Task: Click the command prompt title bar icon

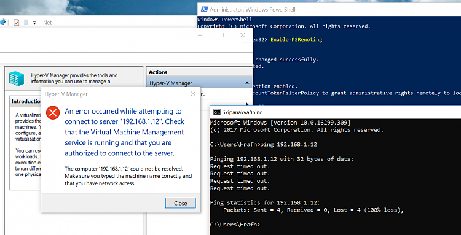Action: click(217, 112)
